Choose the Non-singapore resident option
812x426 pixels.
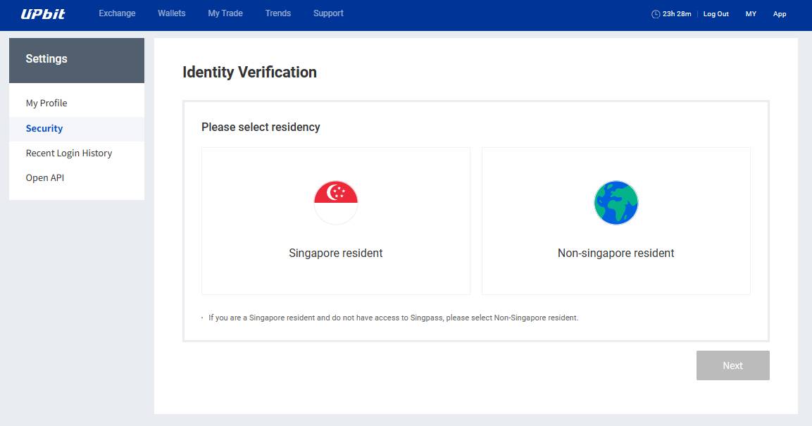616,221
